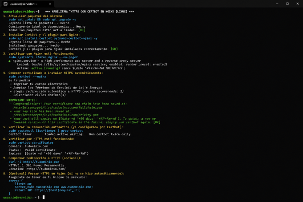Click the blinking cursor at the bottom prompt

[44, 197]
